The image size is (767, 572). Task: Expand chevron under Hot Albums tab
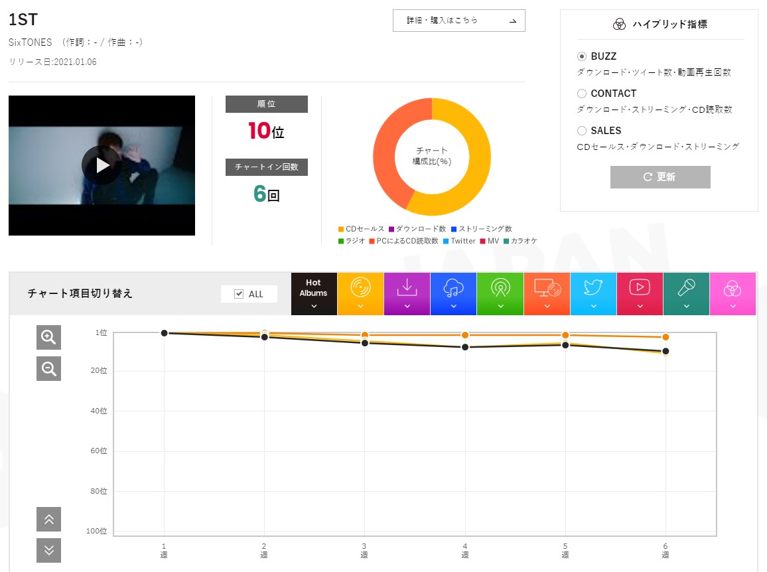(314, 307)
